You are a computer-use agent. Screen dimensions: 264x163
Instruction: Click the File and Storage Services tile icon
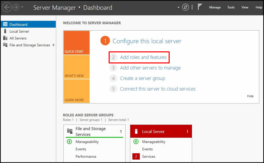point(70,131)
